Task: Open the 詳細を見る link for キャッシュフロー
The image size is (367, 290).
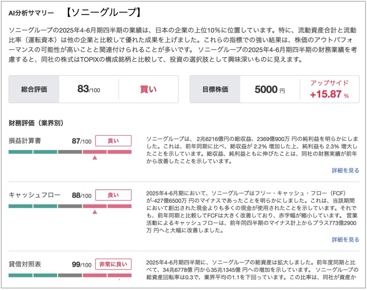Action: coord(345,240)
